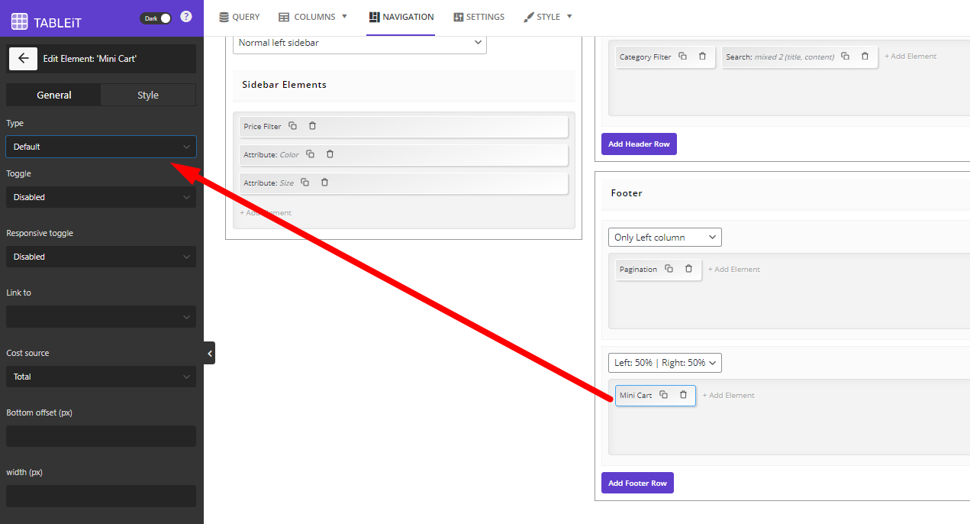Duplicate the Attribute Size element
This screenshot has height=524, width=970.
305,183
